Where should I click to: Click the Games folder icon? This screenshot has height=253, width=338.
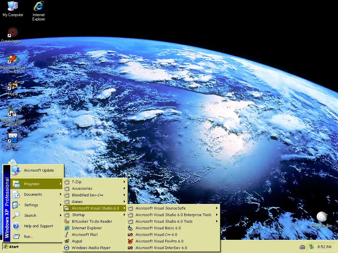point(67,202)
